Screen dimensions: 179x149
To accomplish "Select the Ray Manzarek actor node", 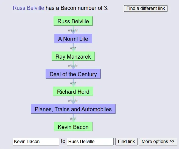I will coord(73,57).
